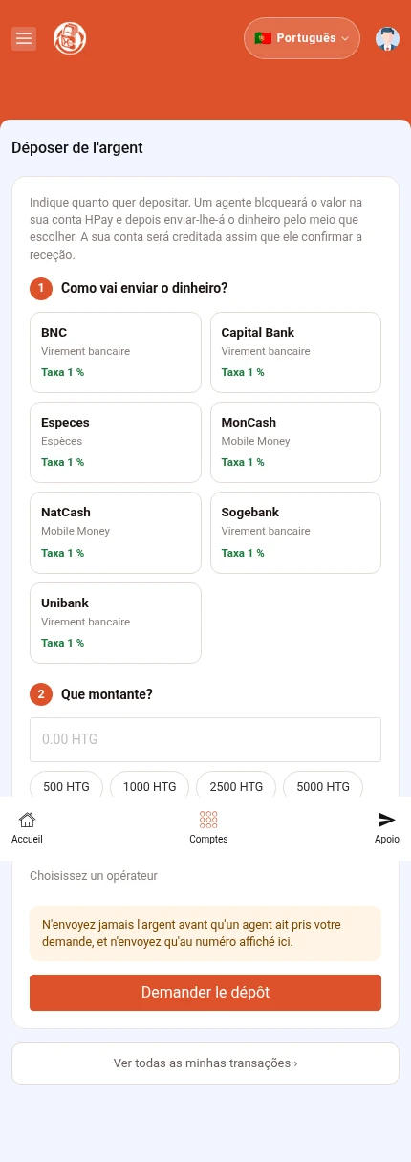This screenshot has height=1162, width=411.
Task: Pick Unibank bank transfer option
Action: (x=116, y=623)
